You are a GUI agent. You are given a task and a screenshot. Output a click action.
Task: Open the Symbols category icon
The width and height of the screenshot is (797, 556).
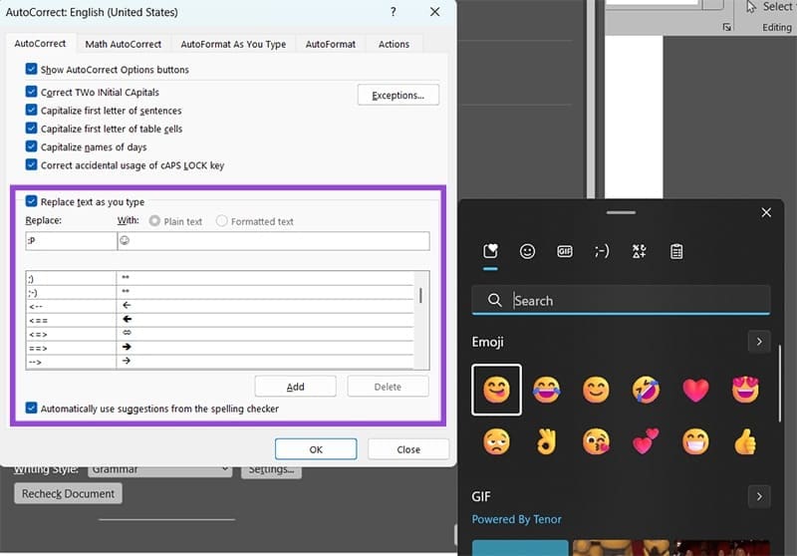tap(640, 252)
